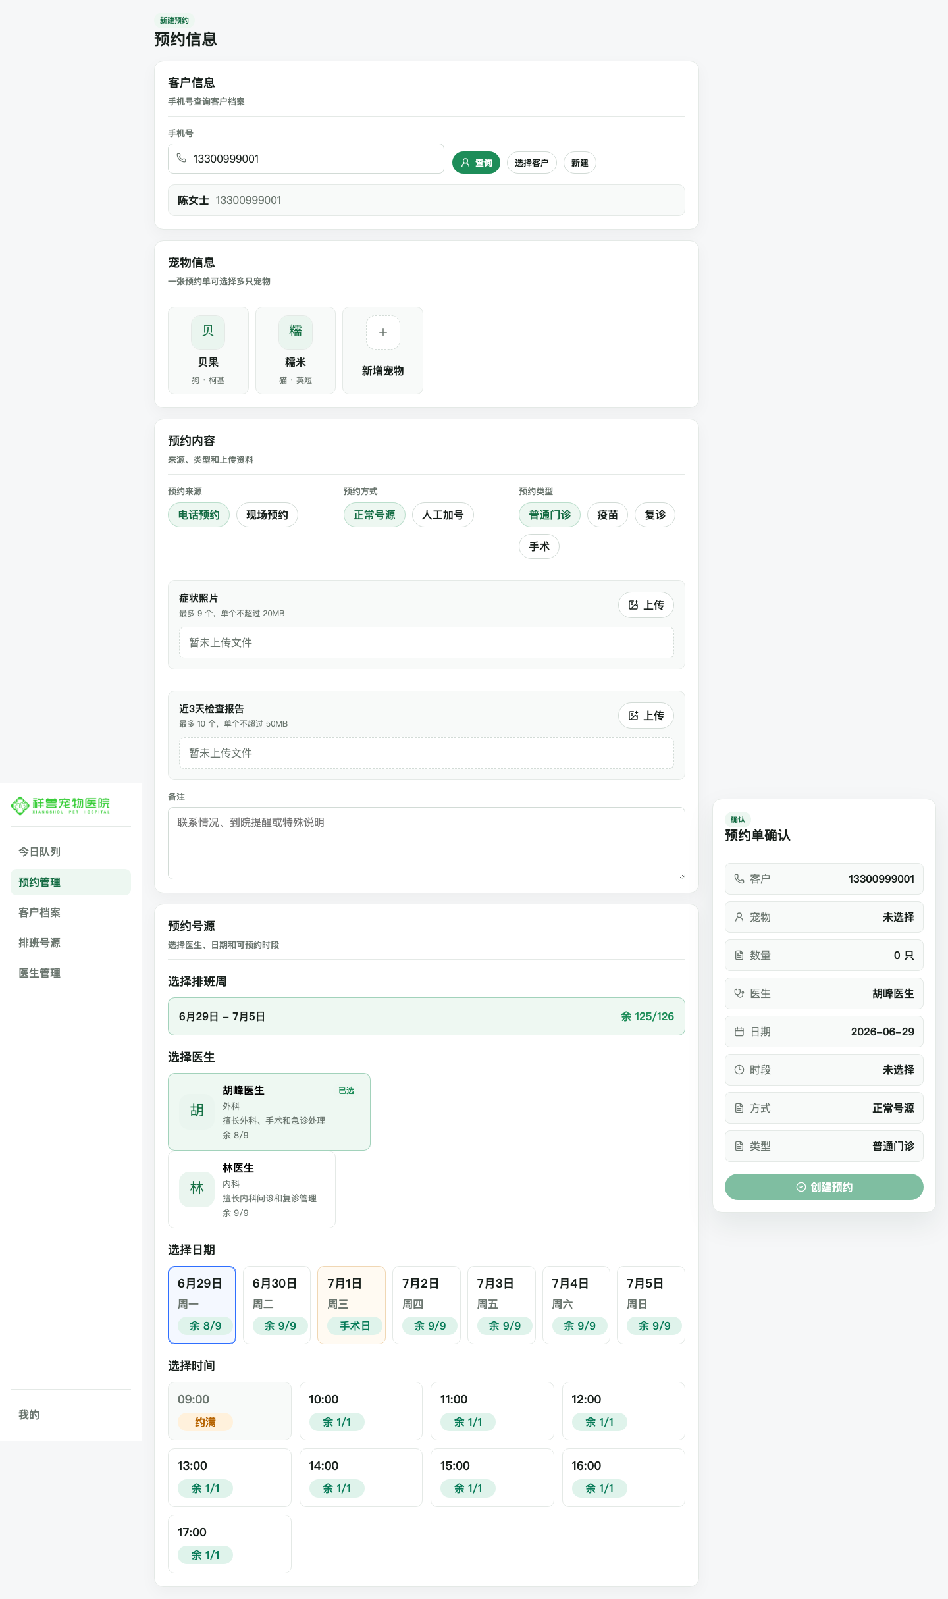Pick date 7月5日 周日
Image resolution: width=948 pixels, height=1599 pixels.
pos(651,1305)
